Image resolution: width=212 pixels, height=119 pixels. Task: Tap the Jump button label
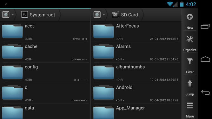tap(190, 94)
